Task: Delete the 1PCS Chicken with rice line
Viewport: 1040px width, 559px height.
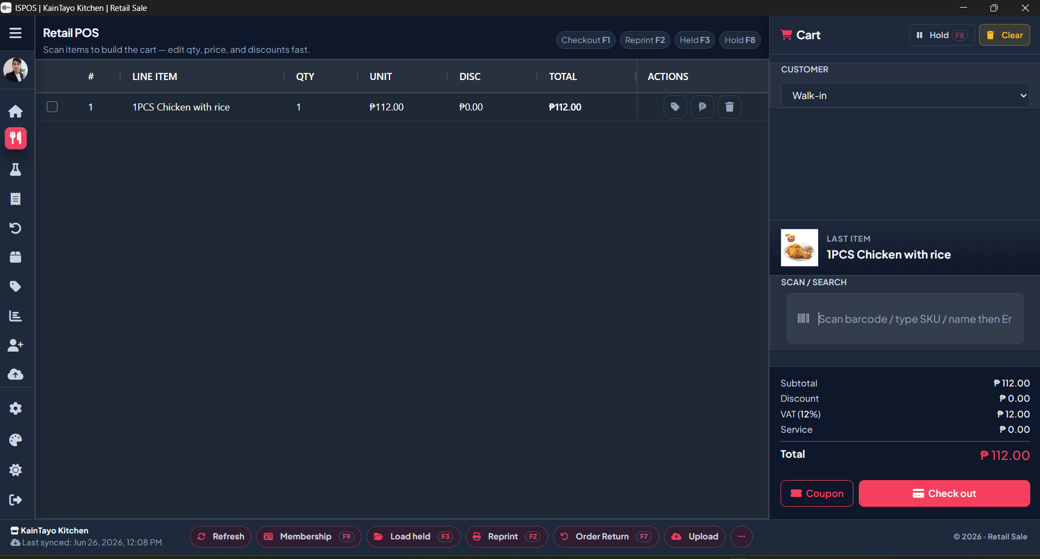Action: pos(729,107)
